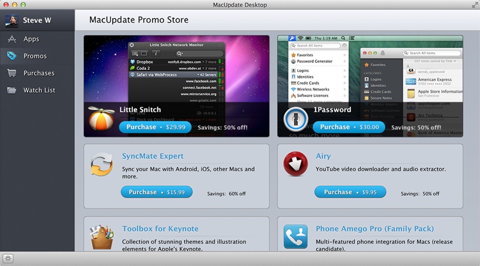The width and height of the screenshot is (480, 266).
Task: Click the Airy red download icon
Action: [295, 164]
